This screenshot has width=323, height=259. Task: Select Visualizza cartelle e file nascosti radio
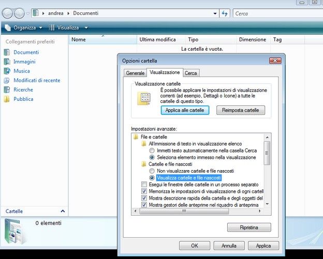[152, 178]
